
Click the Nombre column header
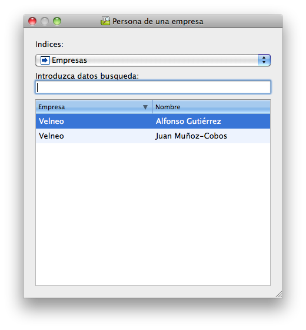pyautogui.click(x=211, y=107)
